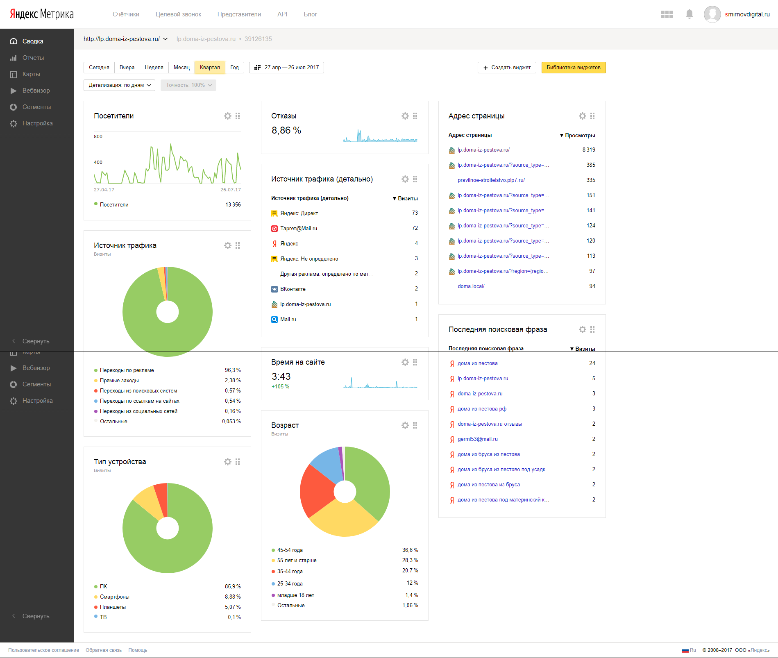Expand the counter selector http://lp.doma-iz-pestova.ru/
The width and height of the screenshot is (778, 658).
pos(125,39)
